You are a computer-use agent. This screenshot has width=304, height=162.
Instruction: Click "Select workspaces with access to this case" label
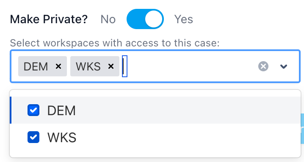(115, 43)
